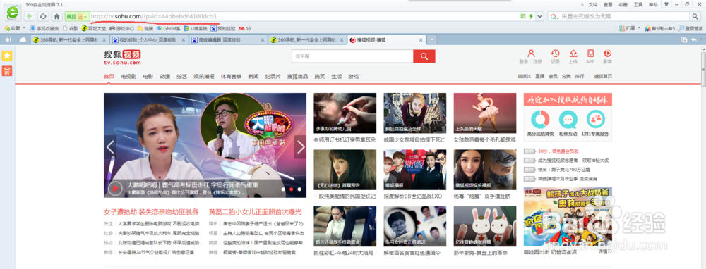
Task: Click the browser search magnifier button
Action: click(x=695, y=16)
